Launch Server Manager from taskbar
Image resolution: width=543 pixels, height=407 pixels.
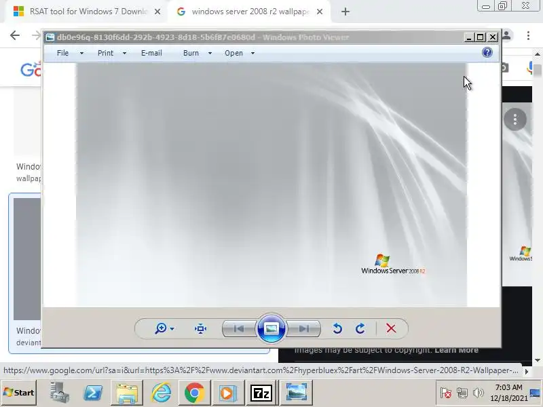(x=59, y=393)
